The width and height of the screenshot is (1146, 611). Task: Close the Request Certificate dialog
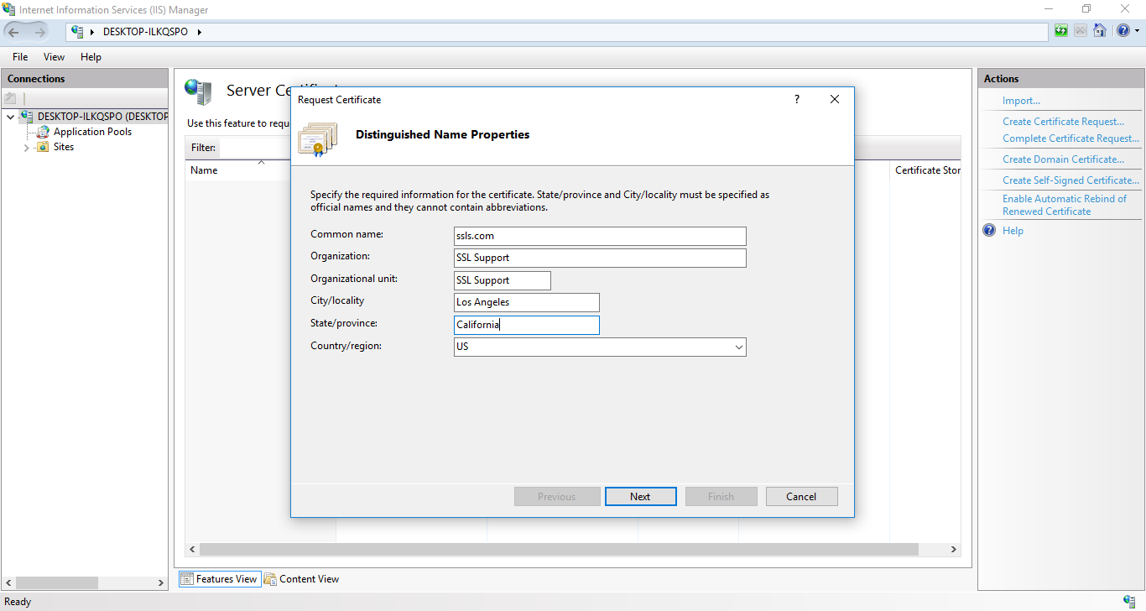(x=835, y=99)
